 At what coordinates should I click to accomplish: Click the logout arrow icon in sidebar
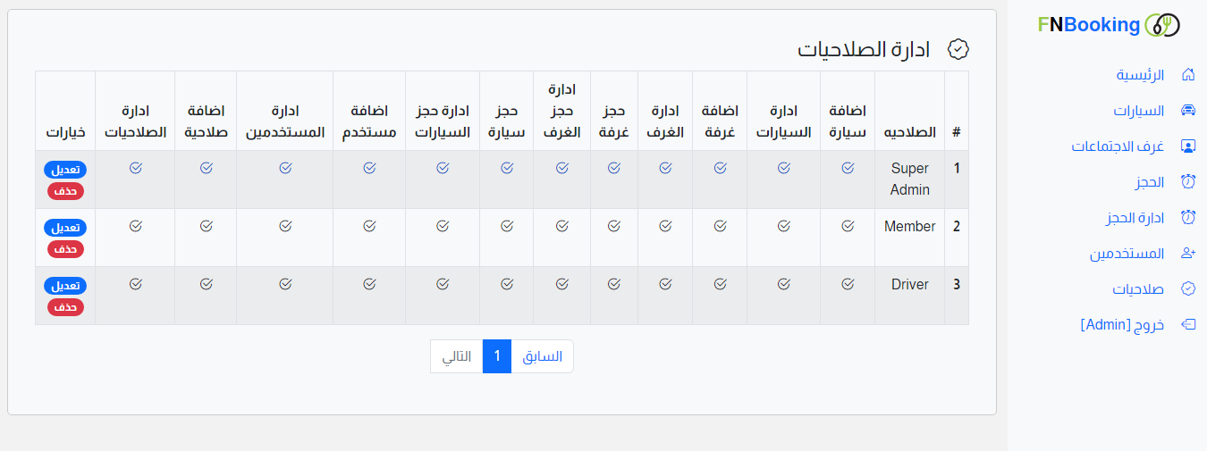pos(1188,324)
